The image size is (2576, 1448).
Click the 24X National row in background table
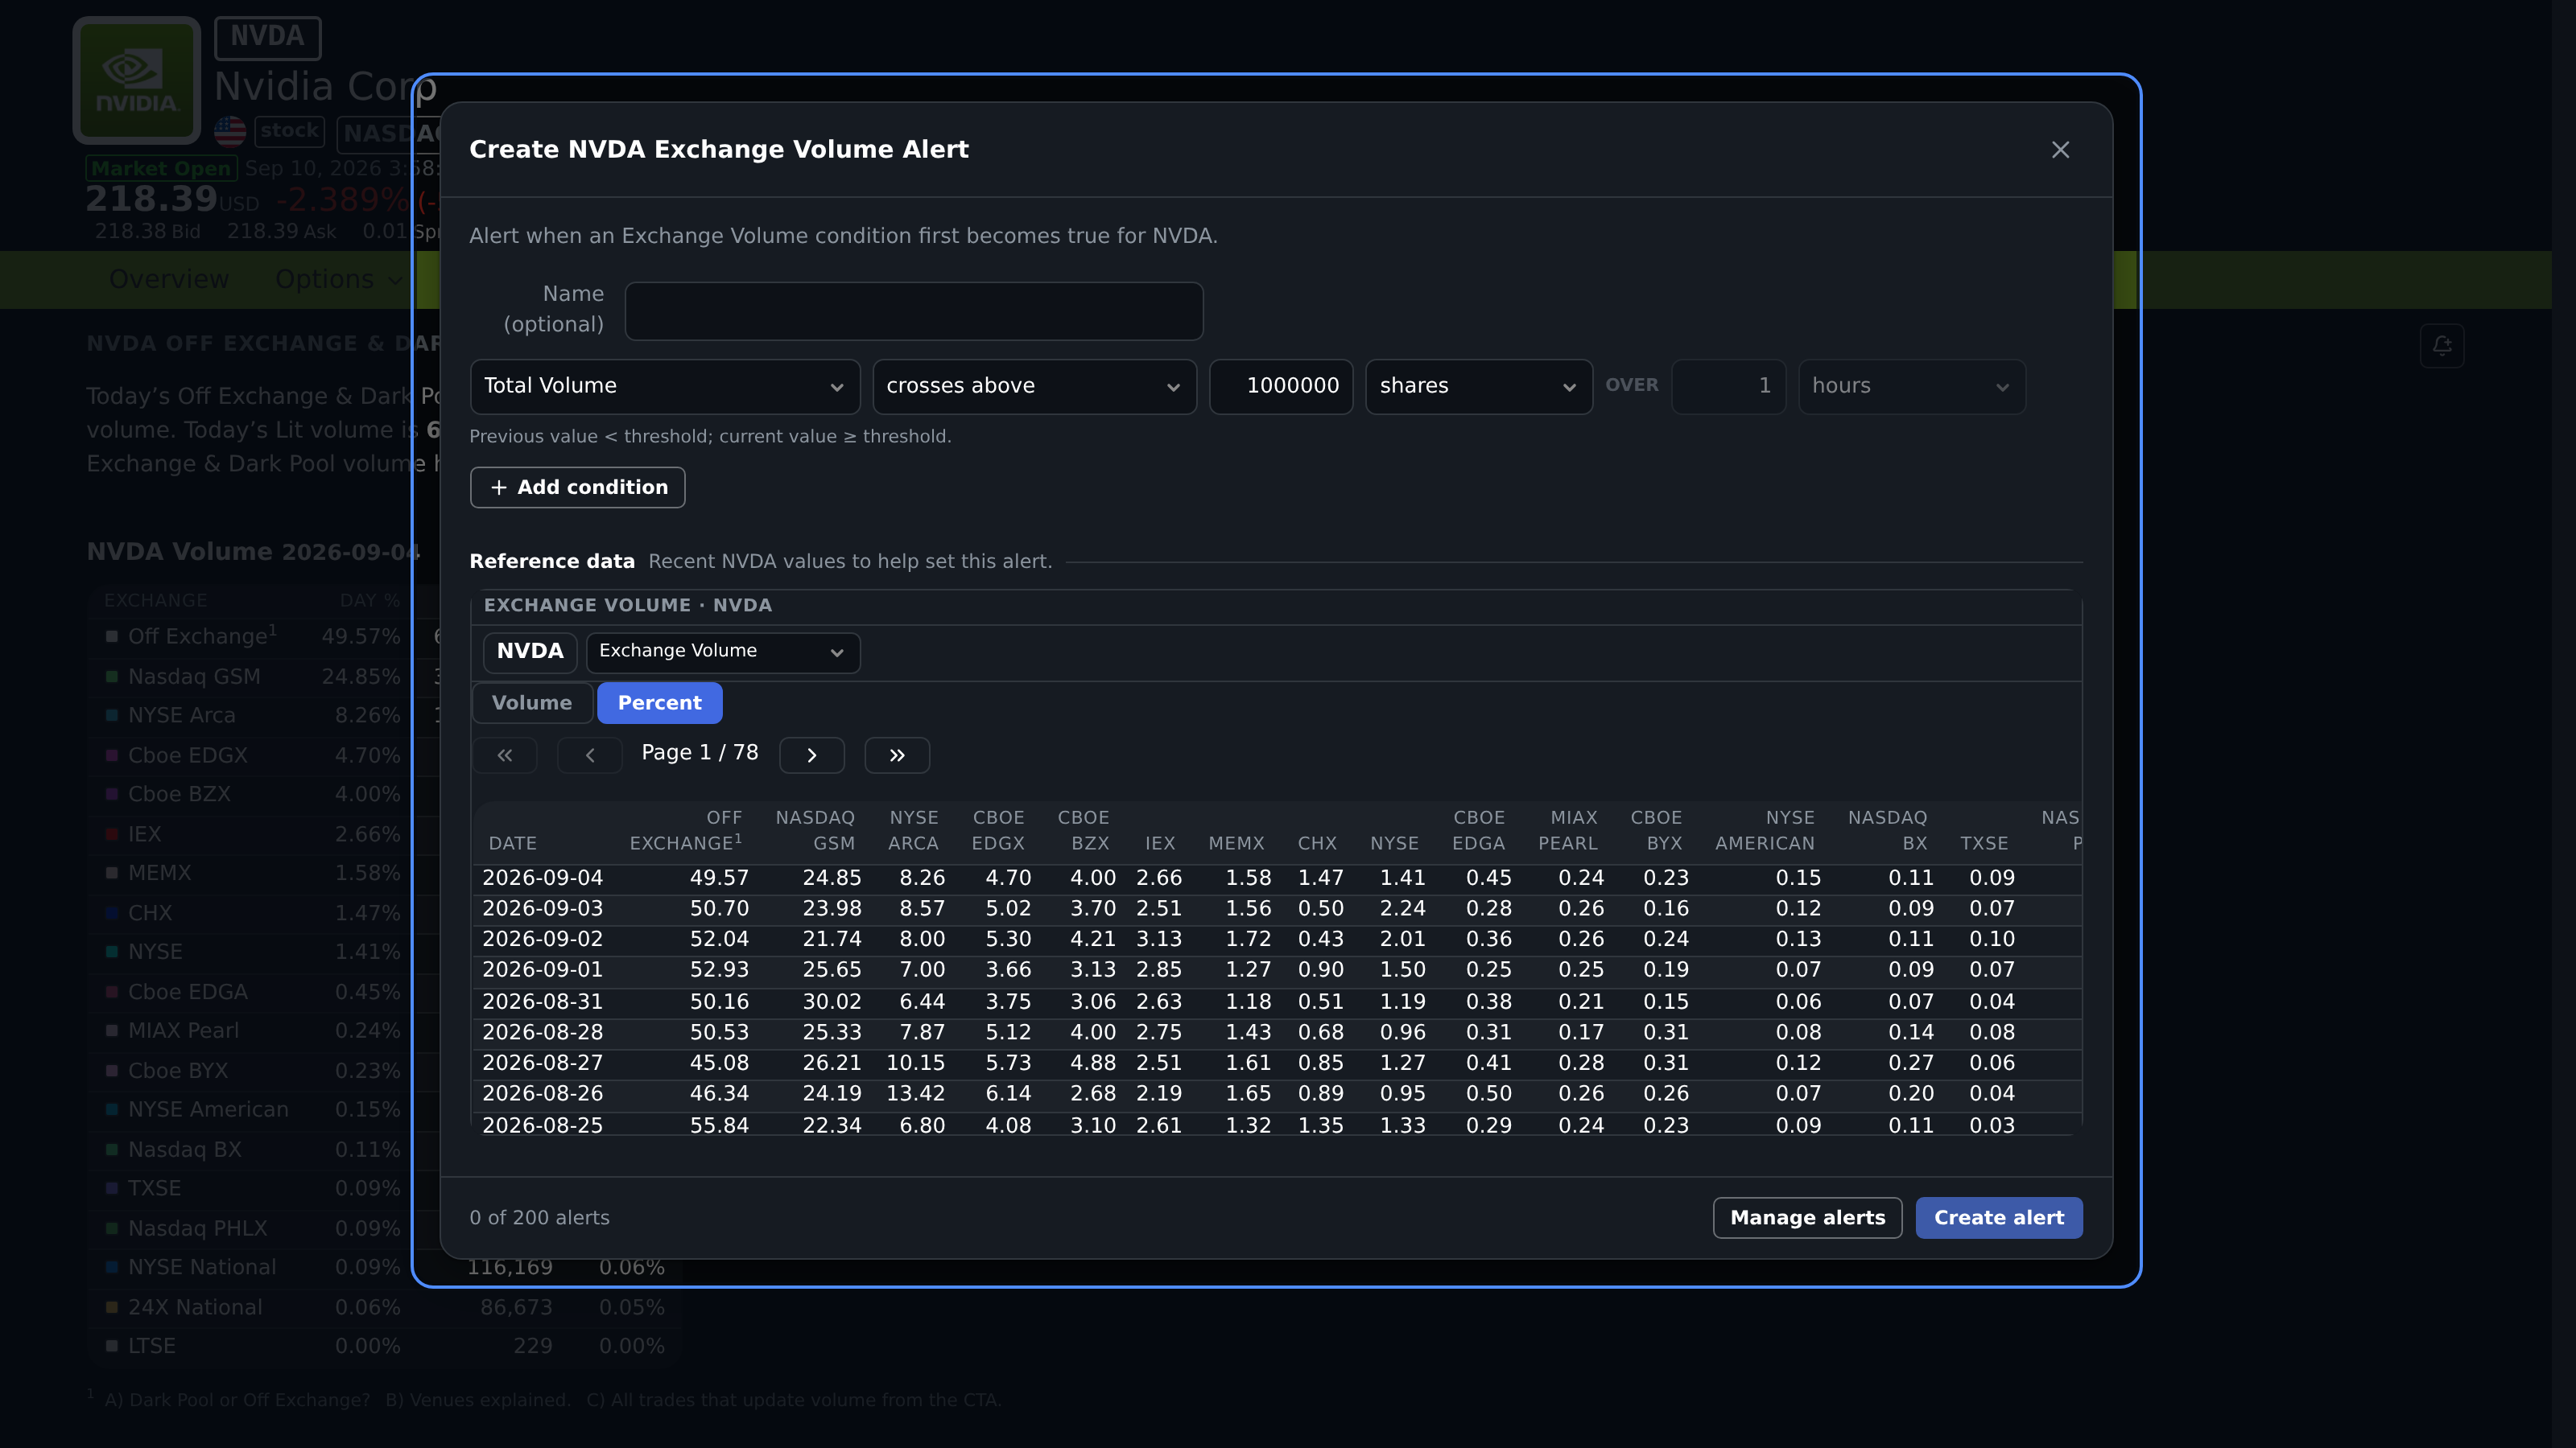tap(385, 1308)
